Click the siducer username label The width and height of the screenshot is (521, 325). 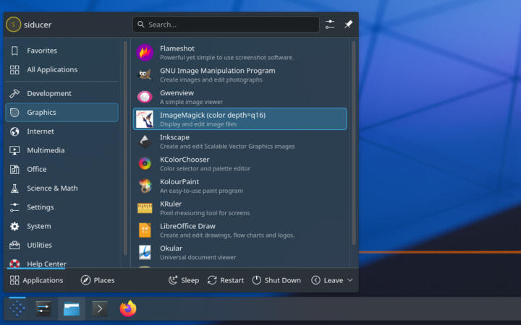(38, 25)
